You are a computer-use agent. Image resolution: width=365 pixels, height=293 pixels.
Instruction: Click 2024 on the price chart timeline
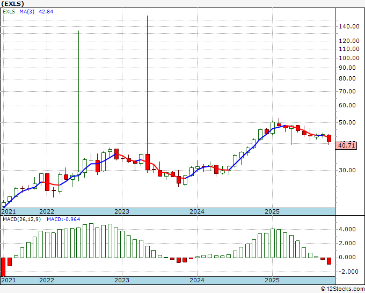197,211
